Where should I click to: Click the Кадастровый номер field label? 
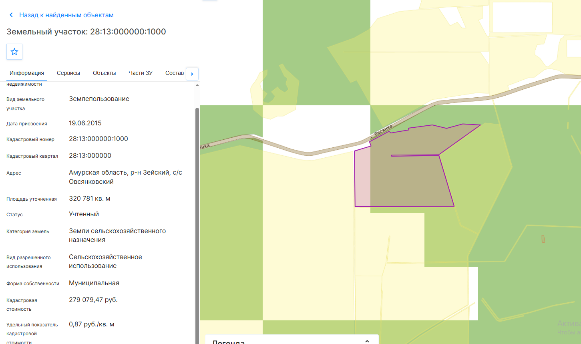tap(30, 139)
